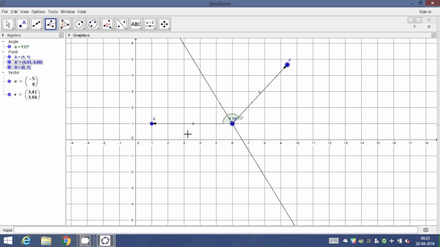Open the Tools menu
The image size is (440, 247).
[53, 12]
